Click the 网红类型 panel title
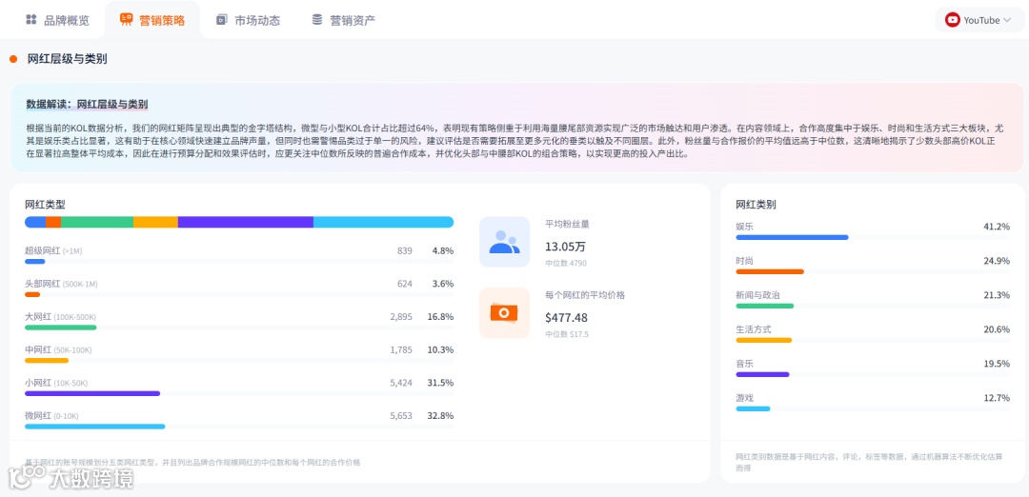This screenshot has height=497, width=1029. pyautogui.click(x=46, y=205)
